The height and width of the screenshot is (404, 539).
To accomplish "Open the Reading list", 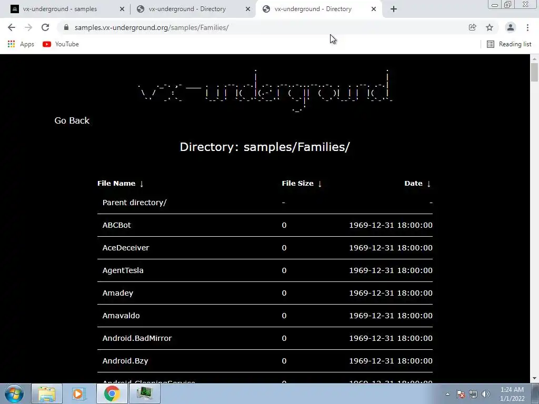I will coord(509,44).
